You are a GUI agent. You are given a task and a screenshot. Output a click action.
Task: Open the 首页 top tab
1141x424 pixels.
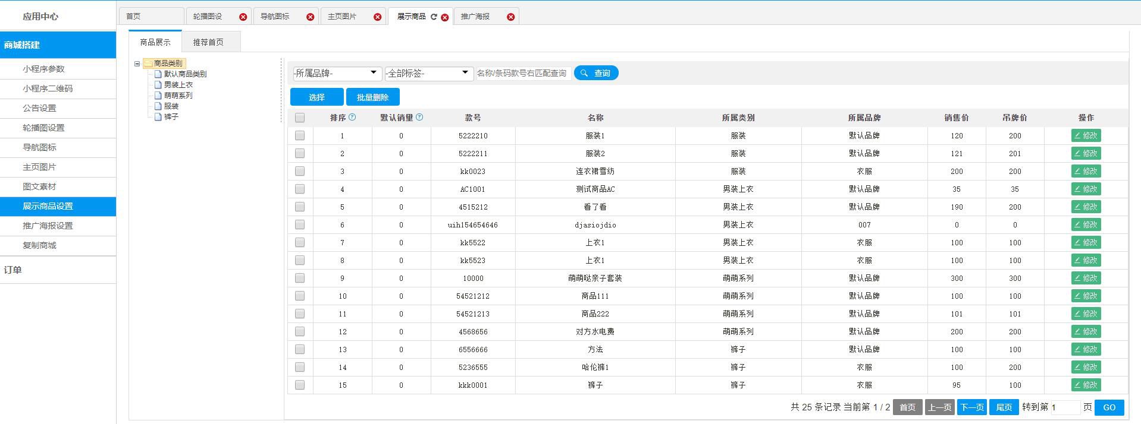tap(151, 17)
